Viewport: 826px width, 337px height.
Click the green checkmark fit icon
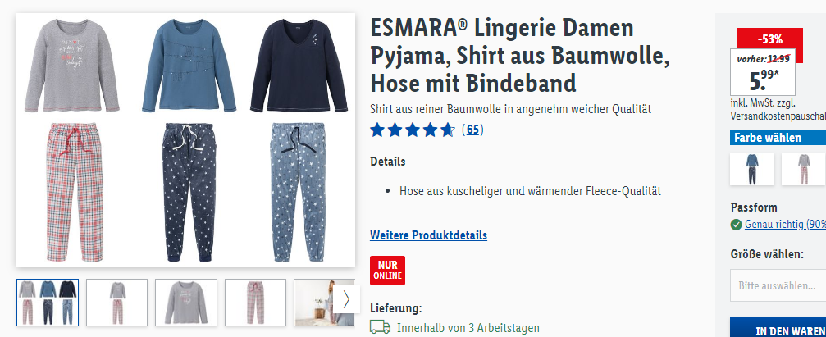pos(736,225)
